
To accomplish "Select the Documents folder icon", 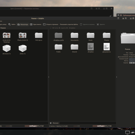I will tap(75, 35).
